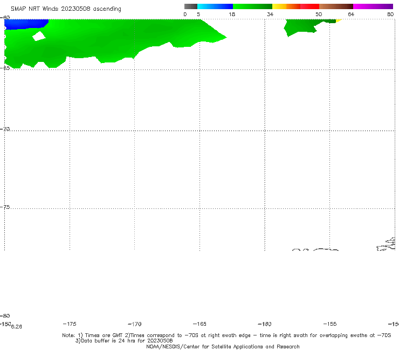Click the longitude label '-155'
This screenshot has width=399, height=350.
(x=330, y=324)
